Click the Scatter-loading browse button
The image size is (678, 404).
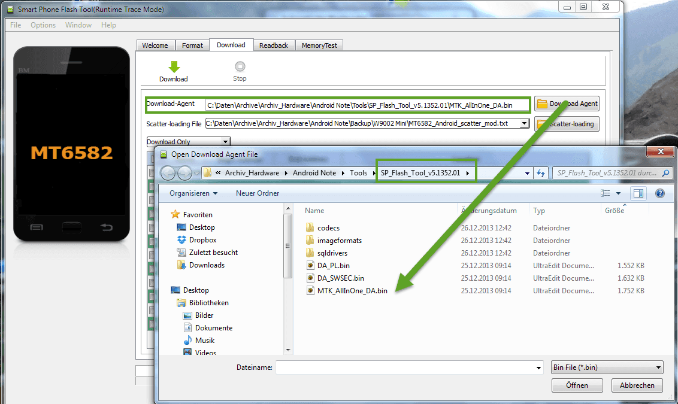(567, 124)
